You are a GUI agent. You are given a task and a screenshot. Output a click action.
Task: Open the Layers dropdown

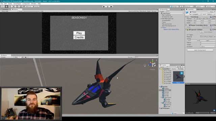pyautogui.click(x=200, y=7)
